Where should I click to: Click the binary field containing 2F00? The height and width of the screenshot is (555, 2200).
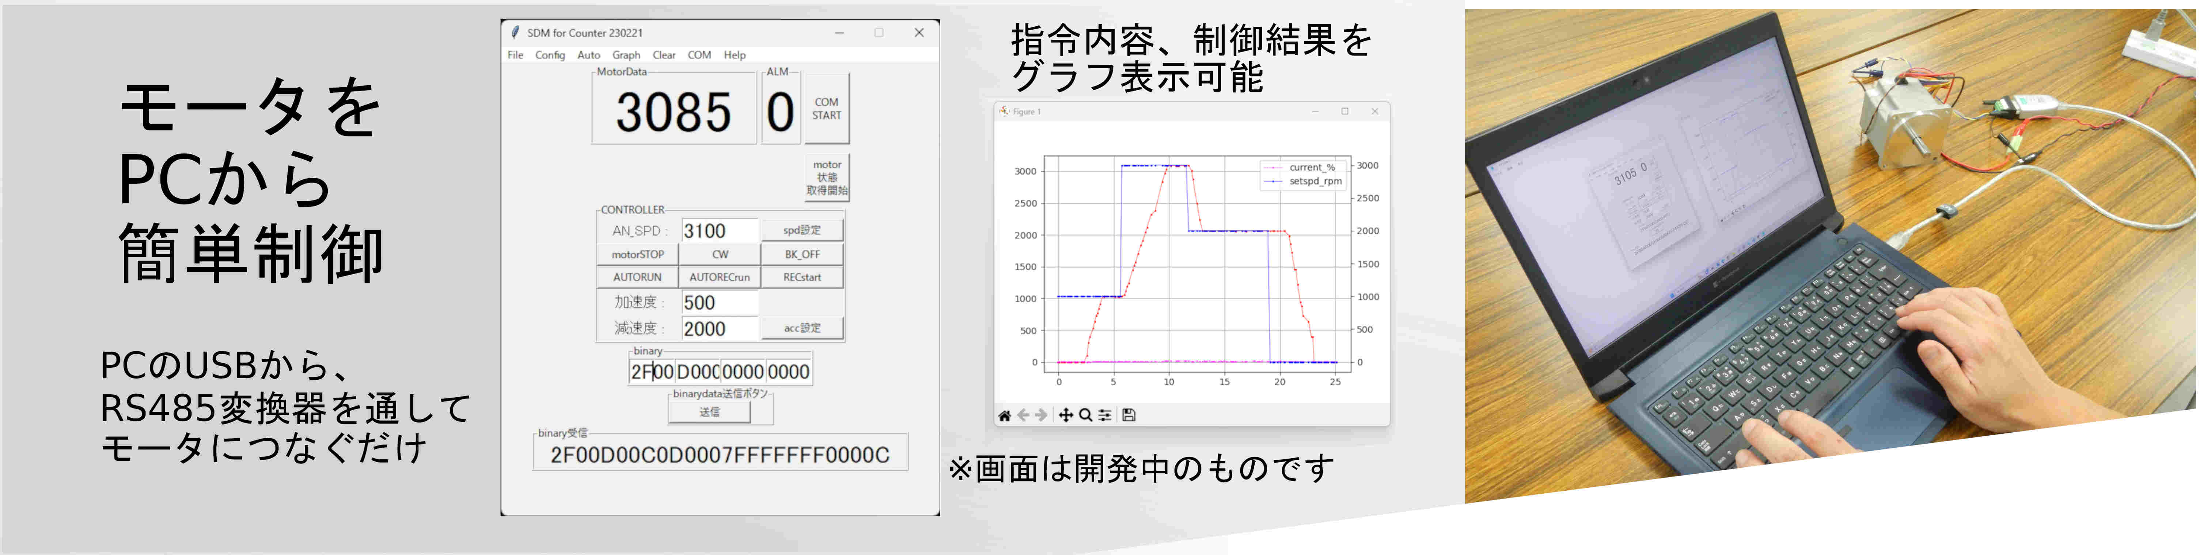coord(652,371)
